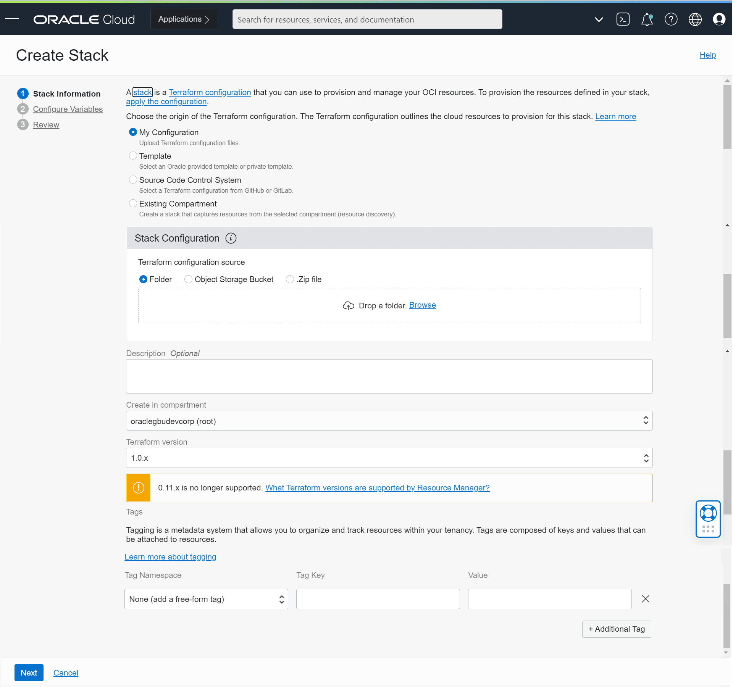Click the help question mark icon
The width and height of the screenshot is (733, 687).
[671, 19]
